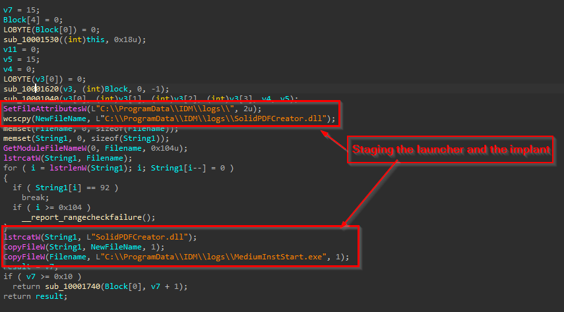
Task: Select the break statement
Action: [x=35, y=198]
